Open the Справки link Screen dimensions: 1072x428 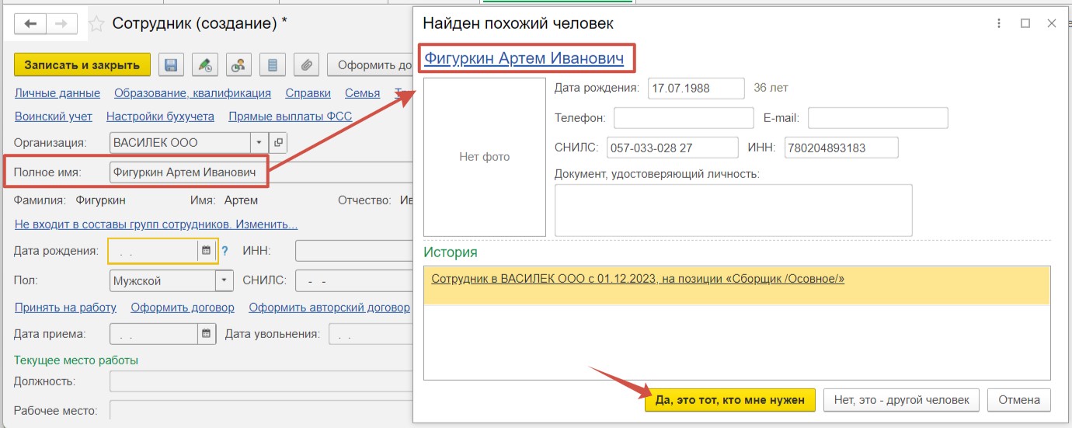tap(308, 93)
